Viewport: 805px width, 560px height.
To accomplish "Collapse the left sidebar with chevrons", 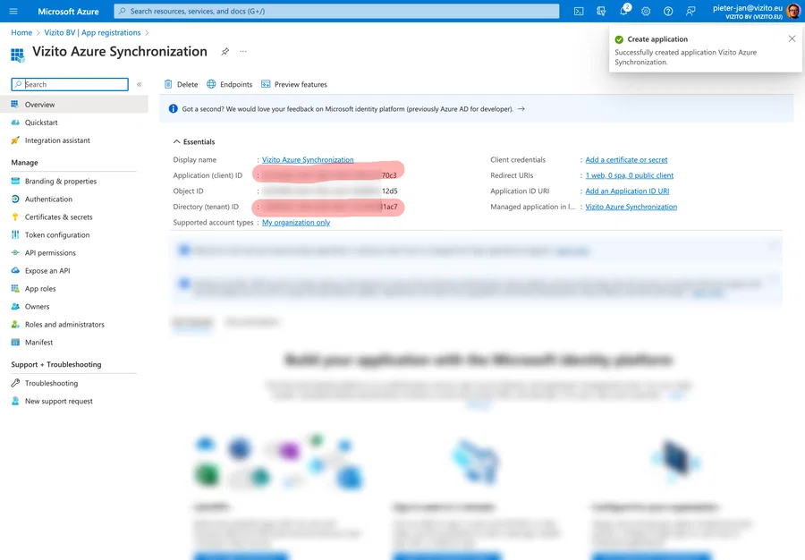I will (140, 85).
